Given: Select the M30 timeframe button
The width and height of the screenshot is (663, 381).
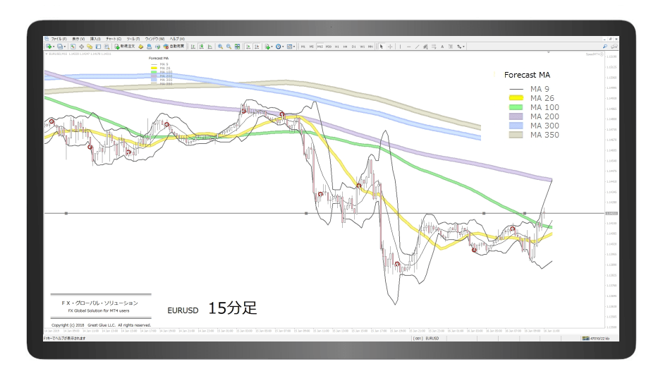Looking at the screenshot, I should (329, 47).
